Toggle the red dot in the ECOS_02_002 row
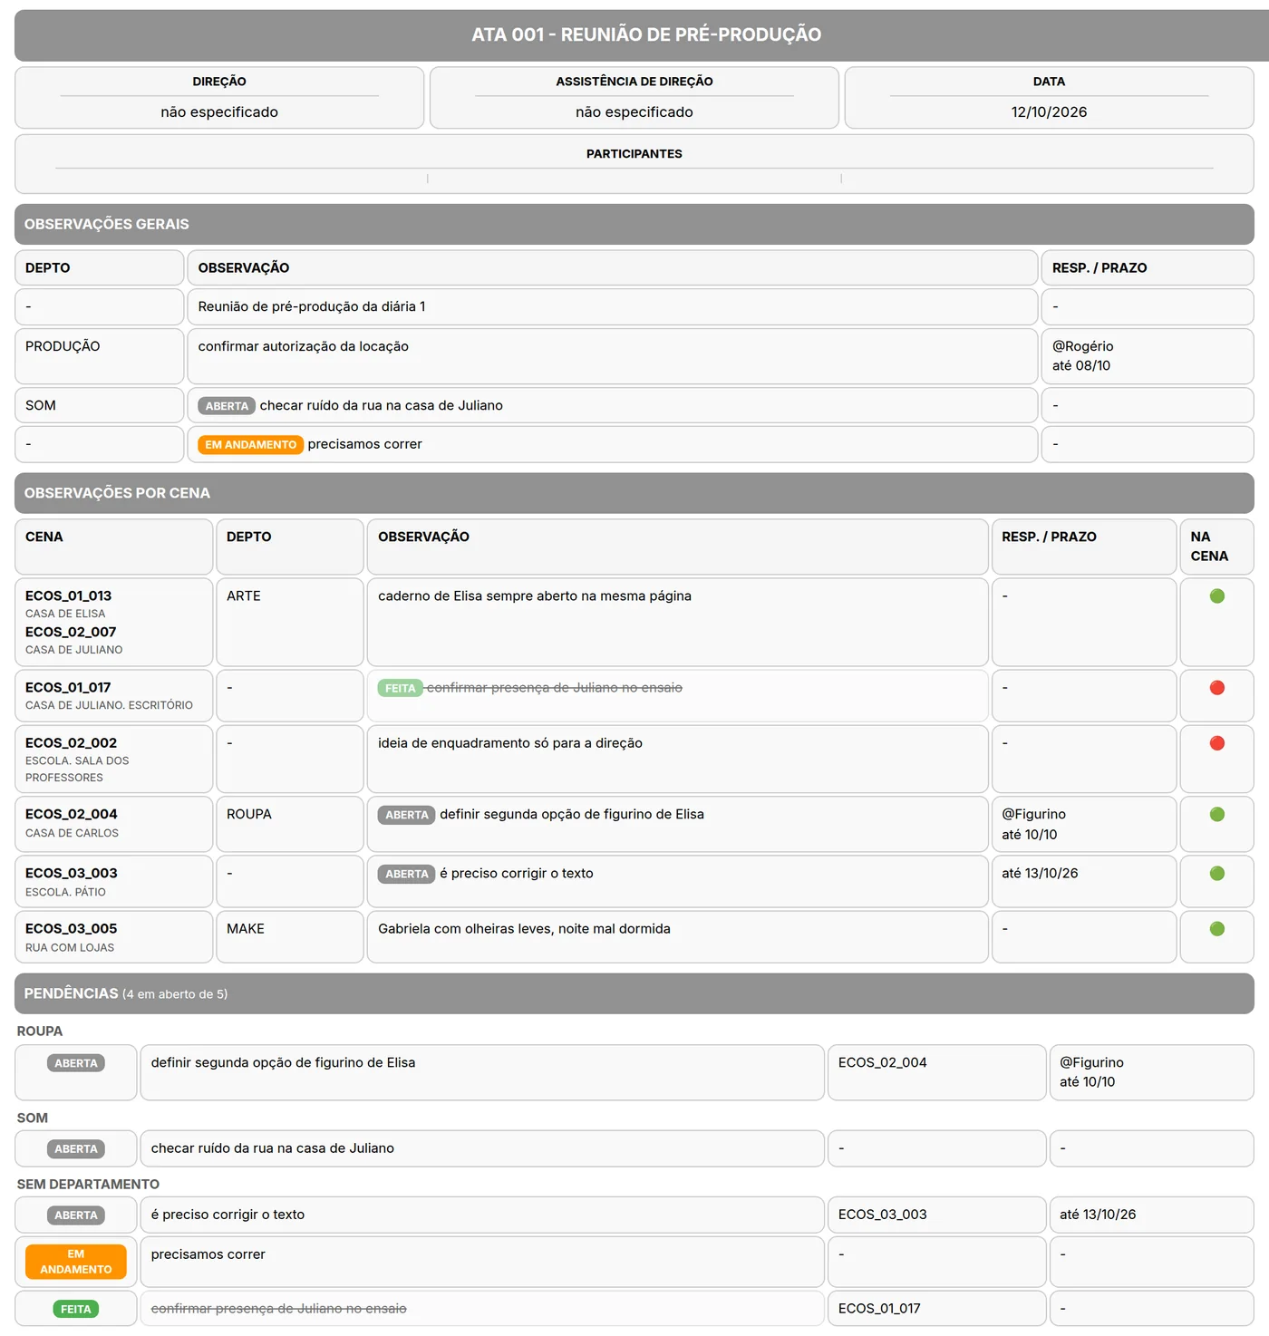Image resolution: width=1269 pixels, height=1336 pixels. tap(1216, 743)
